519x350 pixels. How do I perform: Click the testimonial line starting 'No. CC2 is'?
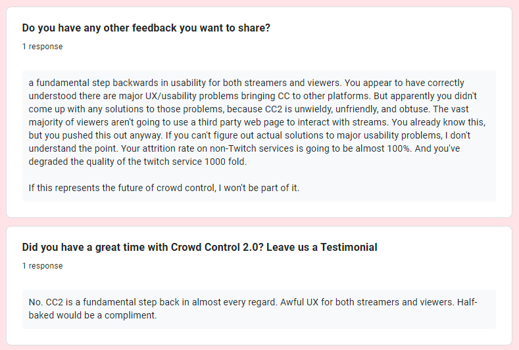(x=253, y=302)
